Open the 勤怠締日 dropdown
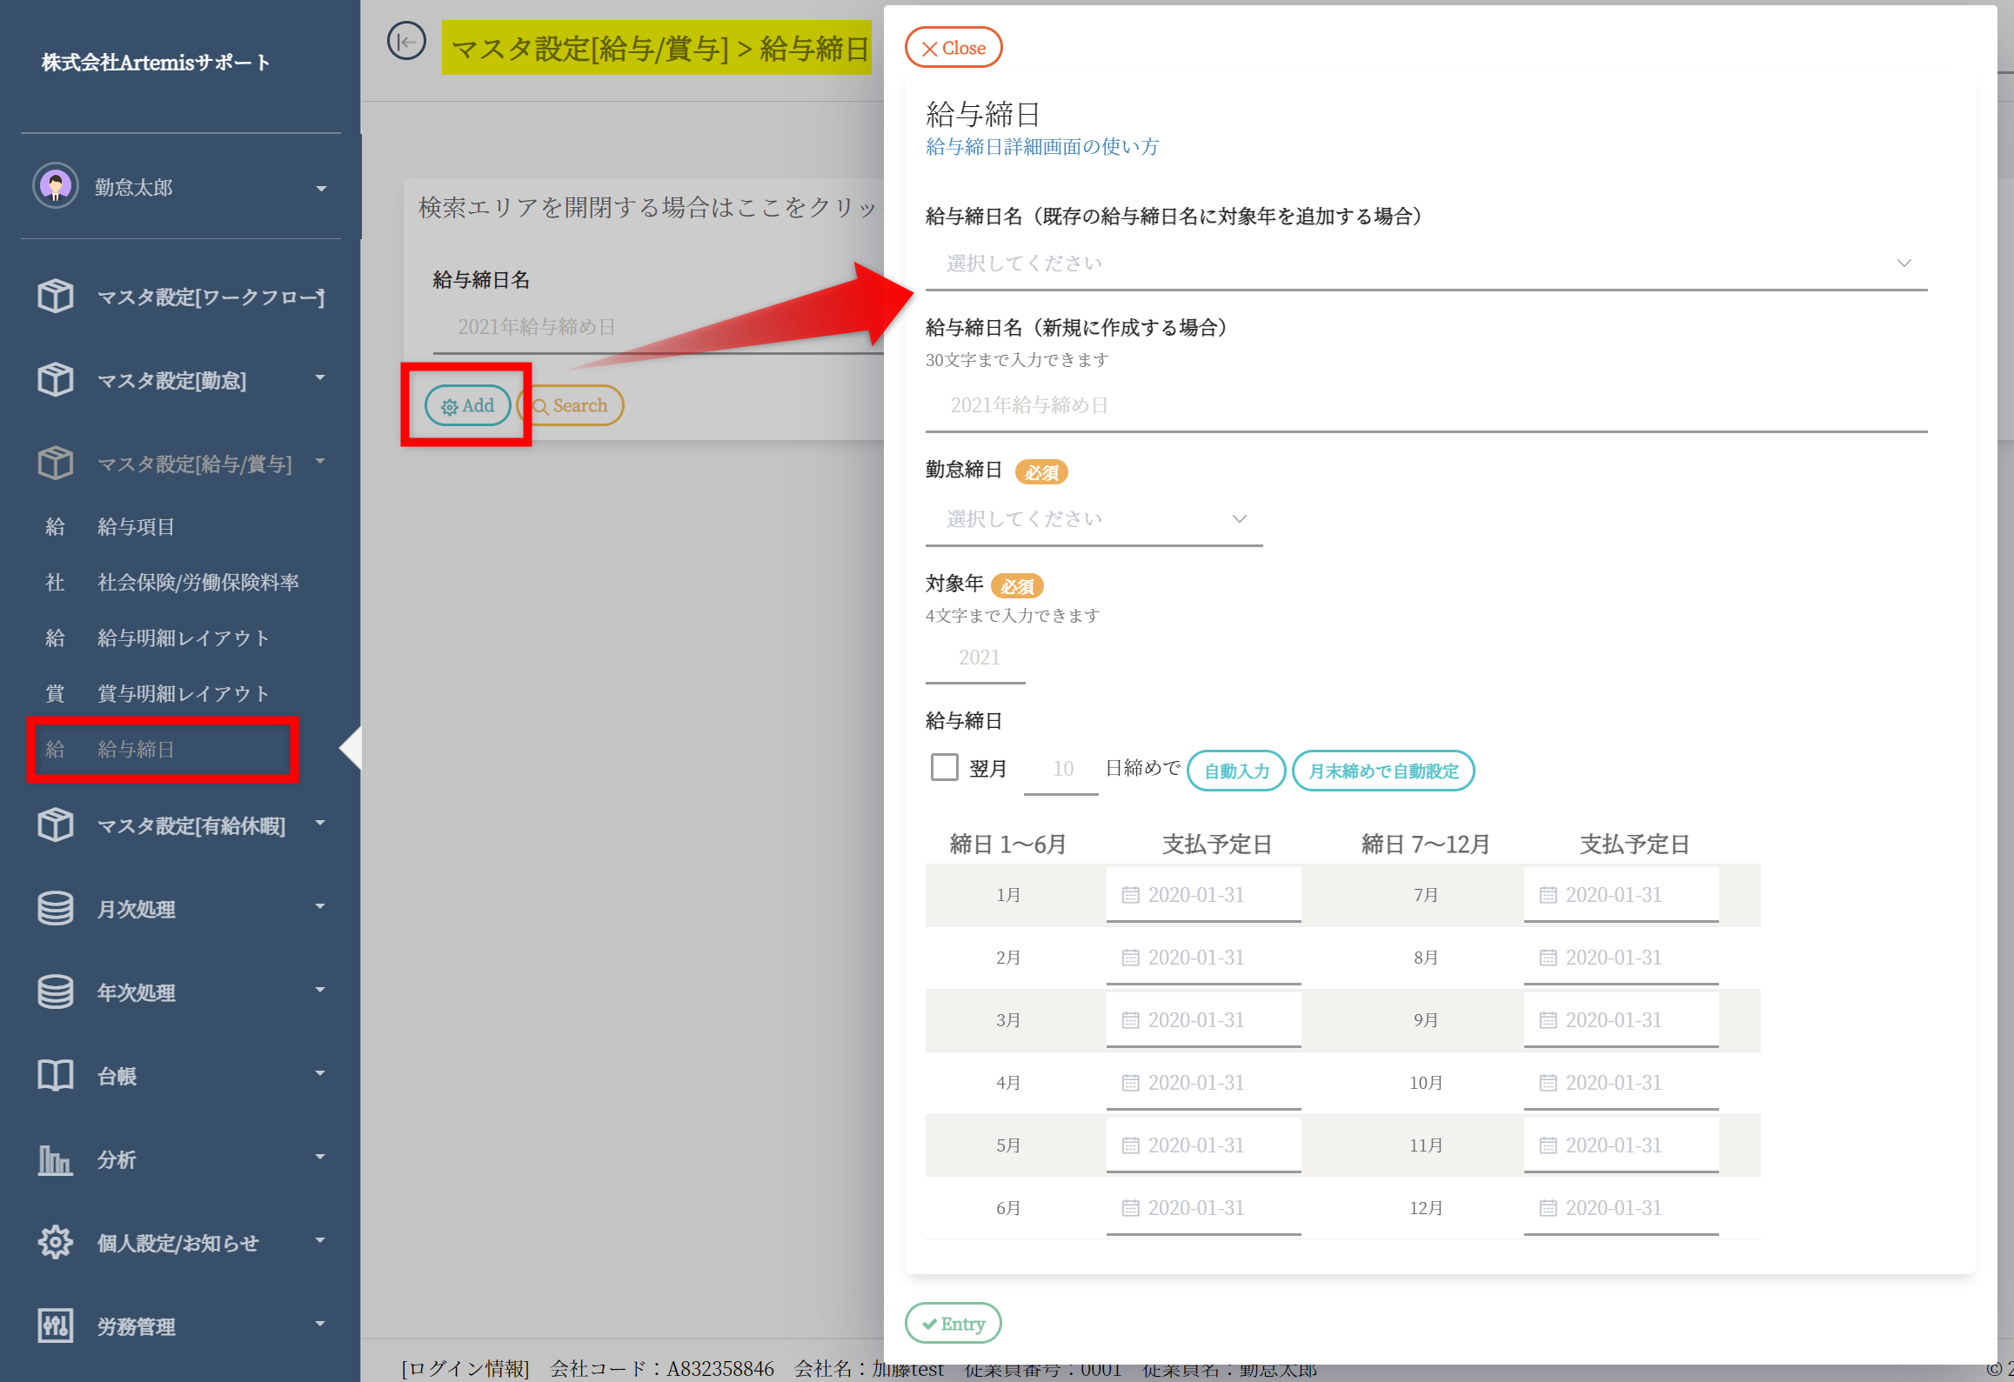The image size is (2014, 1382). click(1094, 519)
